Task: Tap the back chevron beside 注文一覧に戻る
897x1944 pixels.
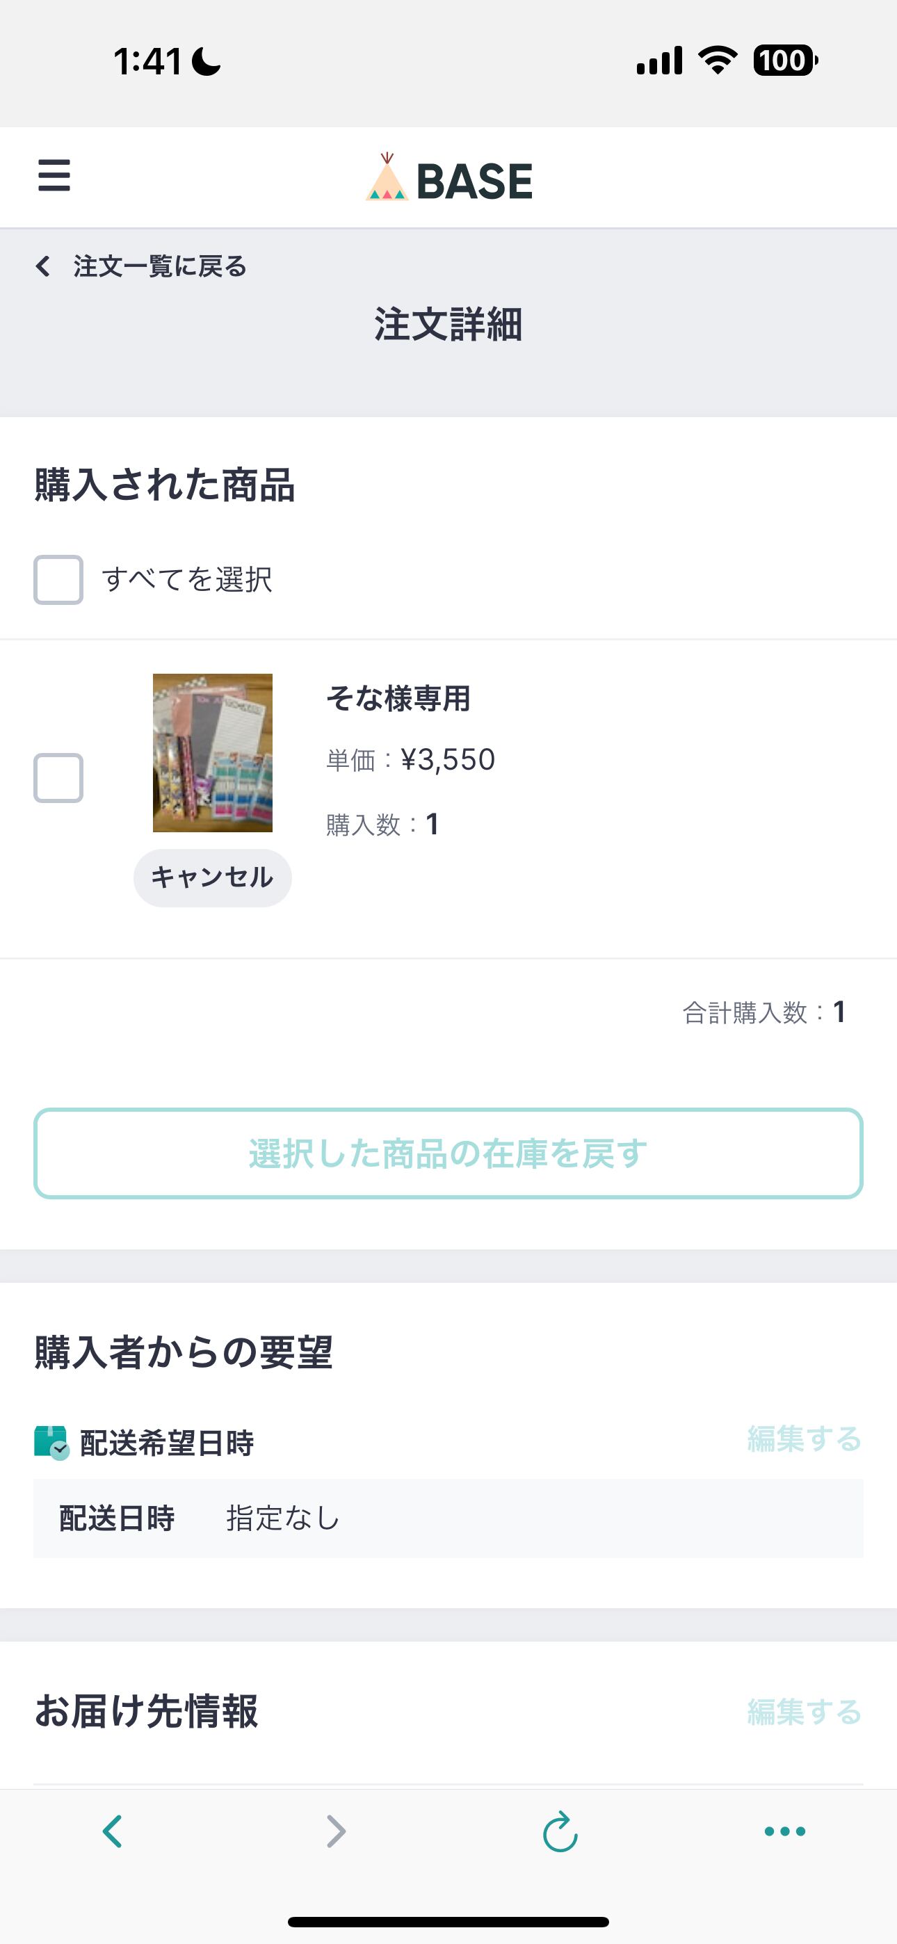Action: 43,266
